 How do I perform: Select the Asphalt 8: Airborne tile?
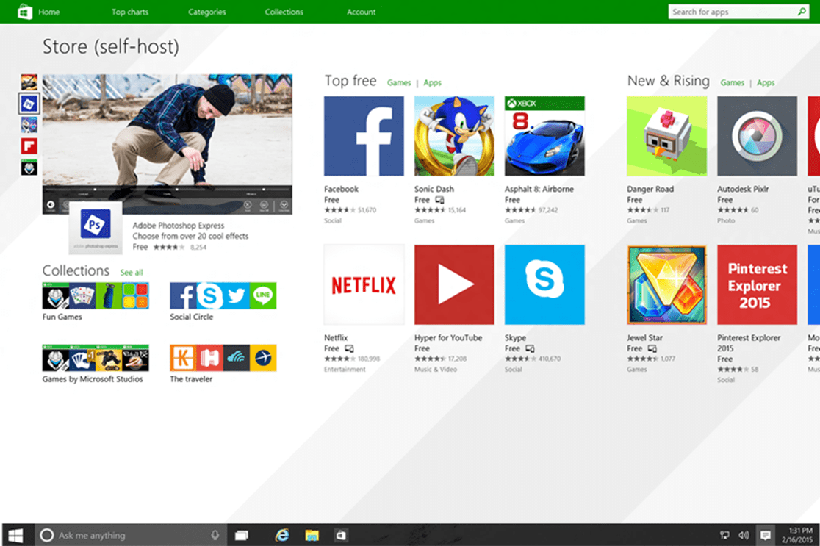pos(544,136)
